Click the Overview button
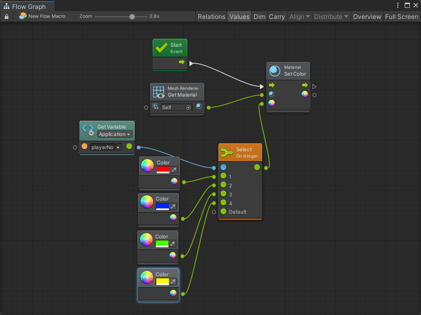Screen dimensions: 421x315 367,17
